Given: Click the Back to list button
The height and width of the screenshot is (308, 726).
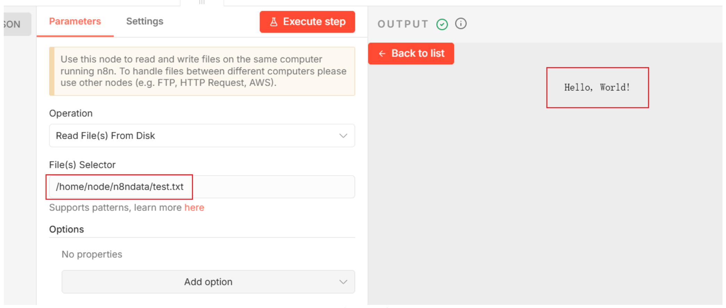Looking at the screenshot, I should [x=411, y=53].
